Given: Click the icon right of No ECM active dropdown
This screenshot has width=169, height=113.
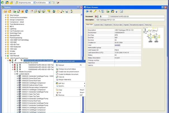Looking at the screenshot, I should (x=53, y=3).
